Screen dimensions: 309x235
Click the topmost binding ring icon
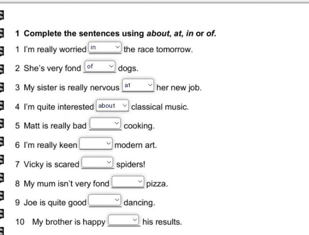pyautogui.click(x=1, y=15)
